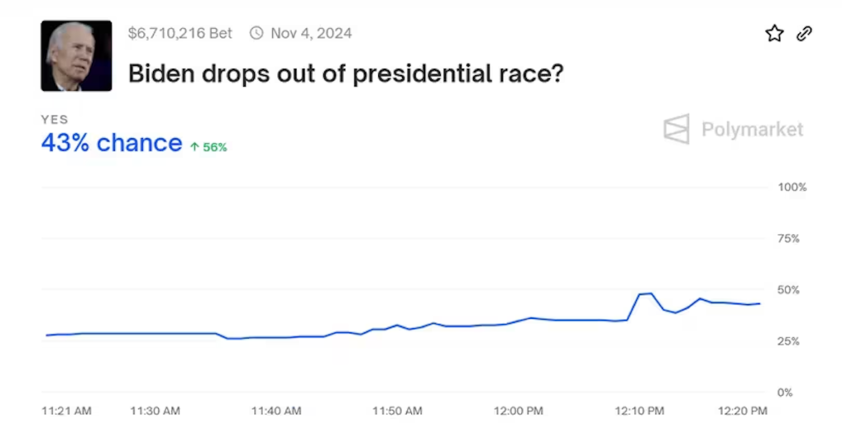Click the 12:00 PM time axis label
The width and height of the screenshot is (842, 424).
pyautogui.click(x=519, y=410)
